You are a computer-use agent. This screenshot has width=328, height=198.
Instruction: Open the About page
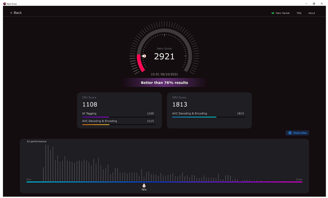coord(311,13)
